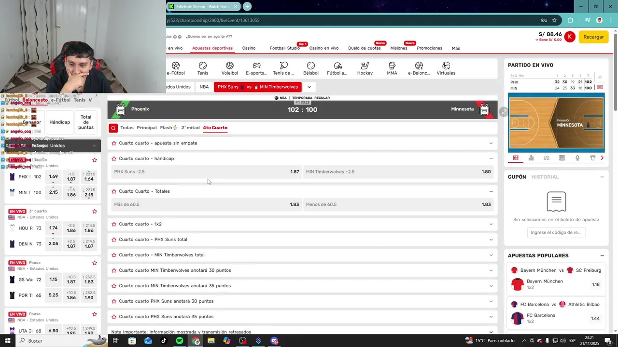Image resolution: width=618 pixels, height=347 pixels.
Task: Show next live panel tabs with the arrow
Action: click(602, 158)
